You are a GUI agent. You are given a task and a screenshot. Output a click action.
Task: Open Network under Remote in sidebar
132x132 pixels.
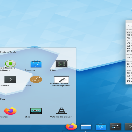click(129, 57)
